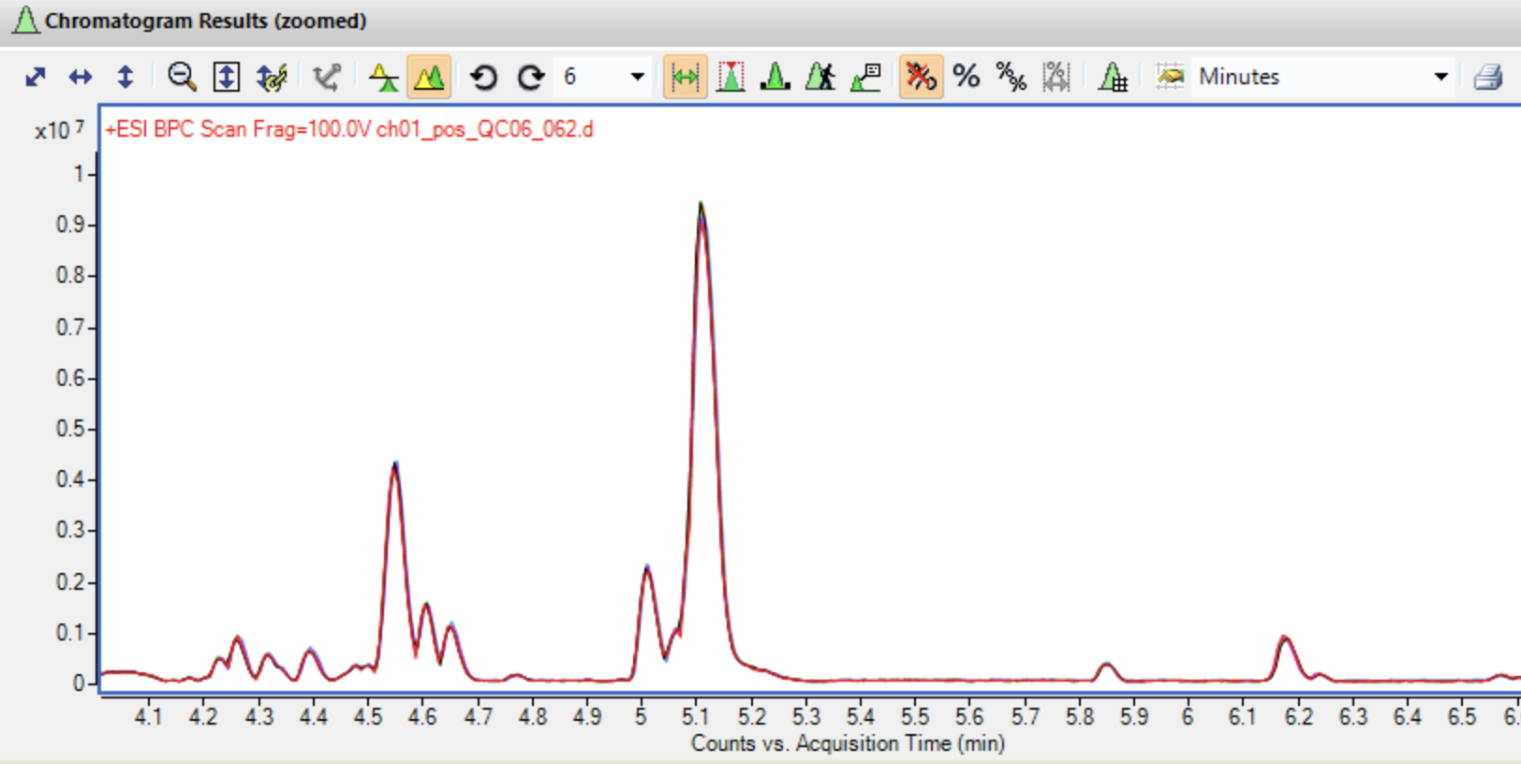1521x764 pixels.
Task: Toggle the range select green double-arrow button
Action: pos(686,77)
